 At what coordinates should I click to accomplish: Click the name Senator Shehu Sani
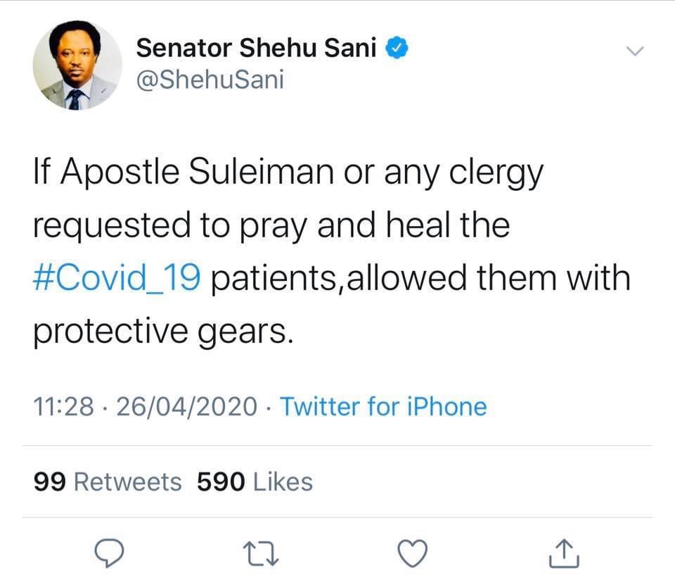click(257, 49)
